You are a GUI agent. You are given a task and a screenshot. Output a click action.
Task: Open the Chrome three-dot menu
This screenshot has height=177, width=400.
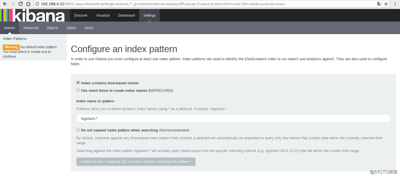point(395,4)
